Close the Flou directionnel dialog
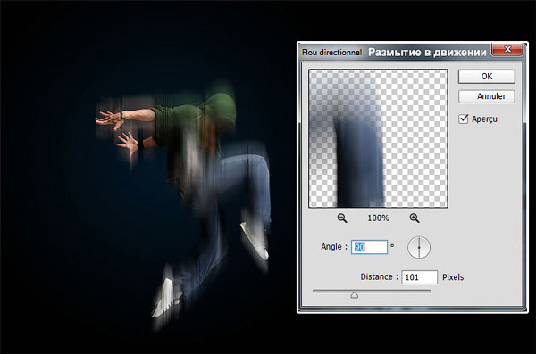The height and width of the screenshot is (354, 536). click(507, 50)
